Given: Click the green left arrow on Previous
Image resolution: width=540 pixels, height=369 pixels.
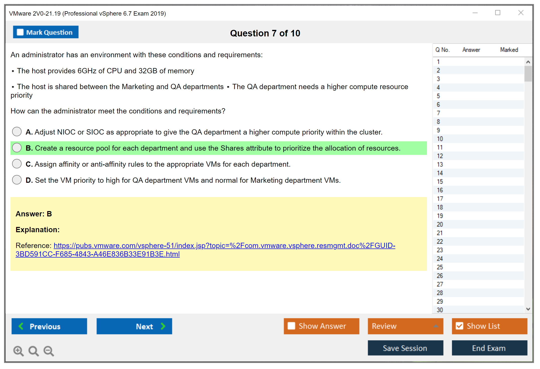Looking at the screenshot, I should (x=21, y=326).
